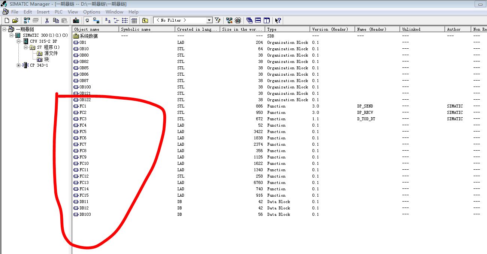Sort by the Object name column header
Screen dimensions: 487x254
pos(96,29)
